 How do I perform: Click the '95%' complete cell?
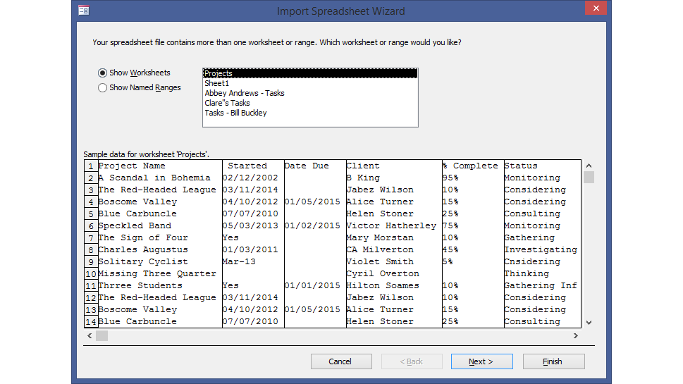(473, 178)
